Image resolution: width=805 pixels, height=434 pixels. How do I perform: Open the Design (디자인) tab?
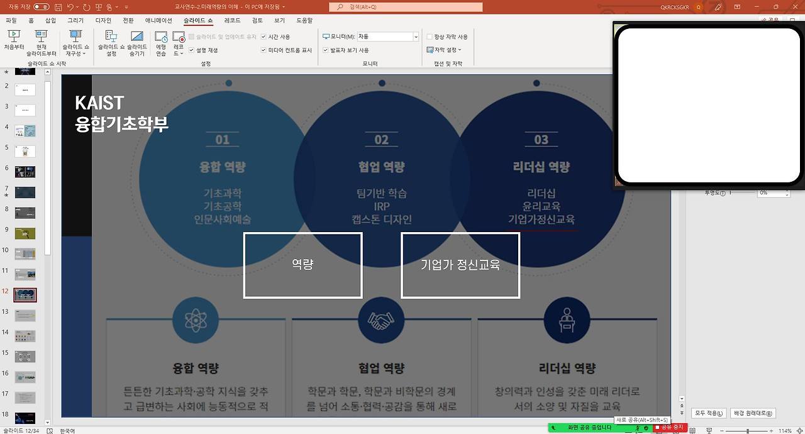click(x=103, y=21)
